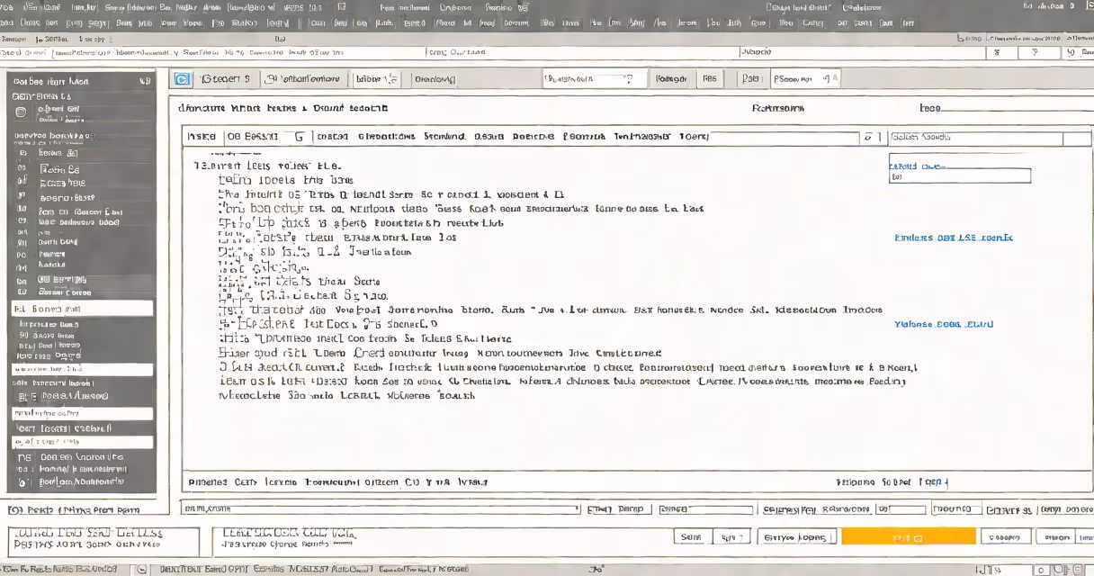
Task: Click the blue square icon beside the toolbar tabs
Action: [182, 79]
